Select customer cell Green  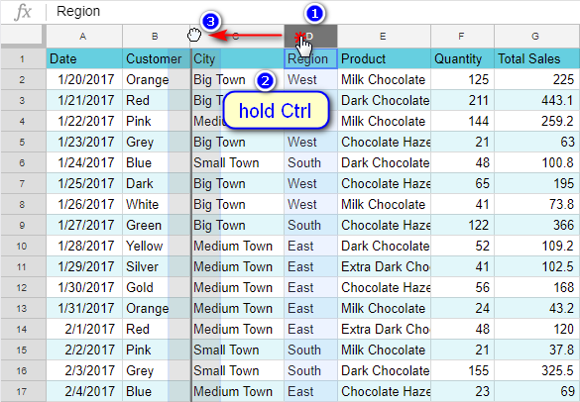coord(157,225)
